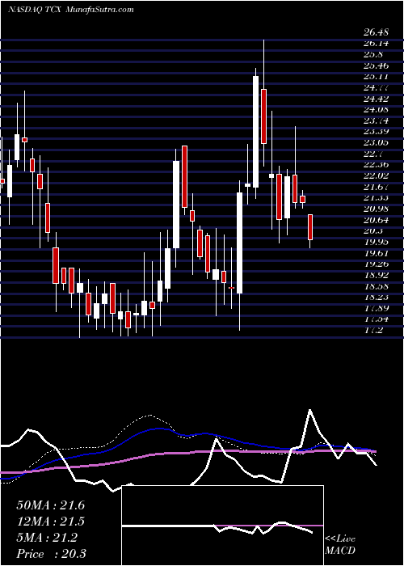Select the 18.58 price axis label
Image resolution: width=404 pixels, height=566 pixels.
tap(376, 286)
